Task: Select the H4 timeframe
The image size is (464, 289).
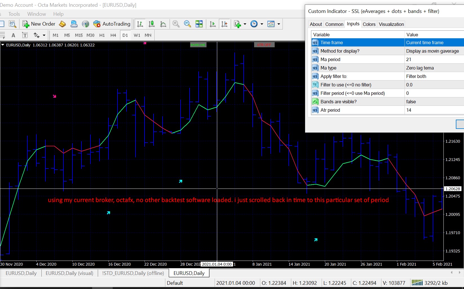Action: (113, 35)
